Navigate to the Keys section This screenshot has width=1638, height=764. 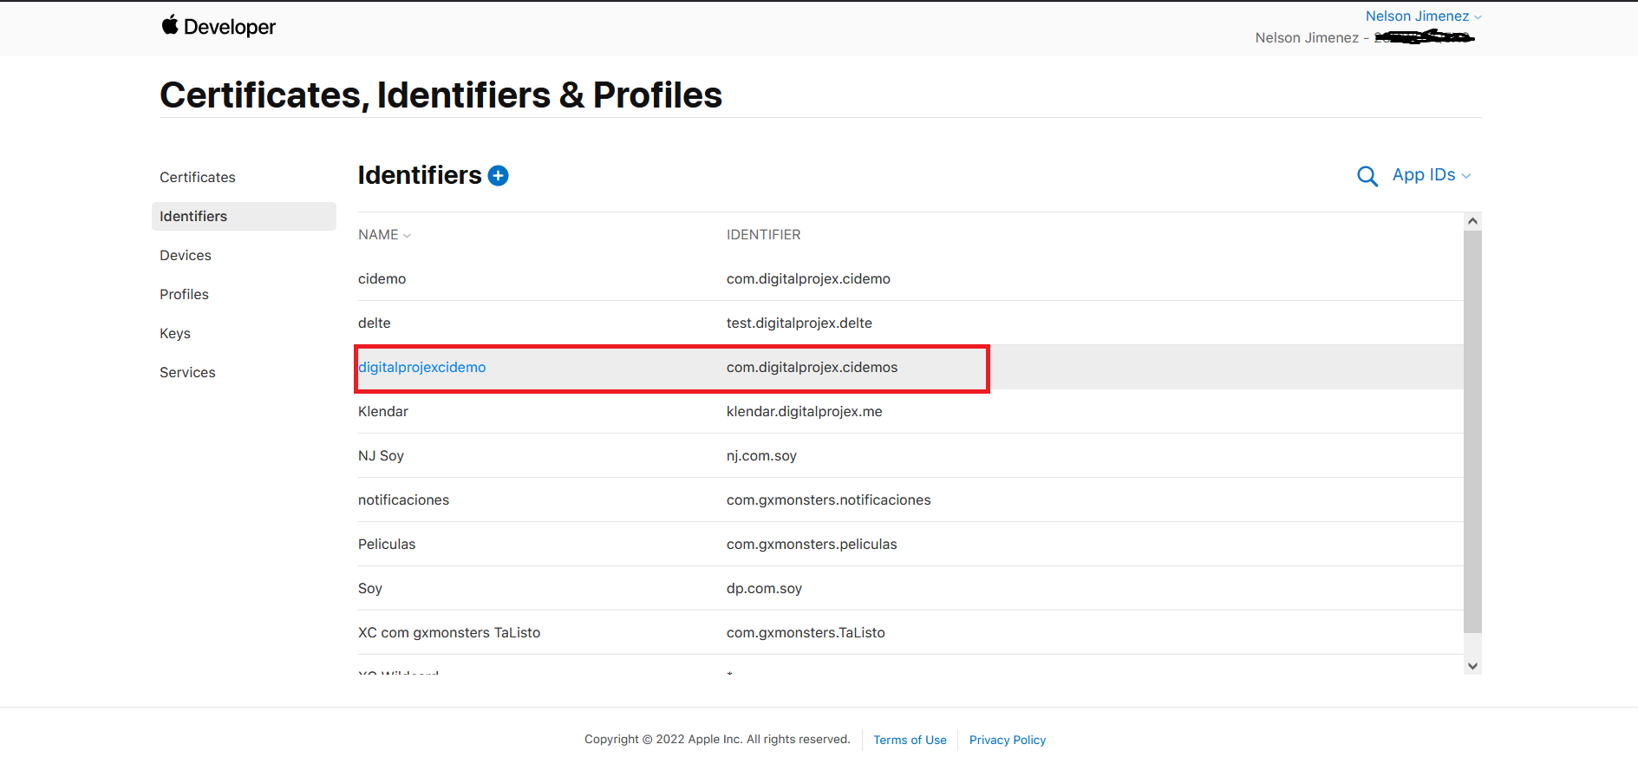click(175, 333)
